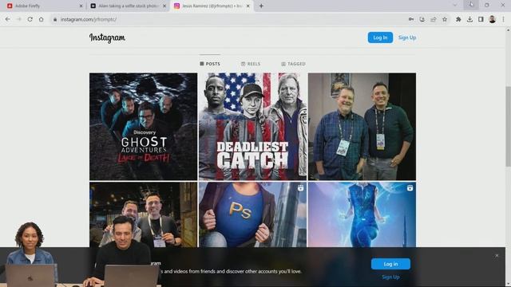Close the Jesus Ramirez Instagram tab

248,6
